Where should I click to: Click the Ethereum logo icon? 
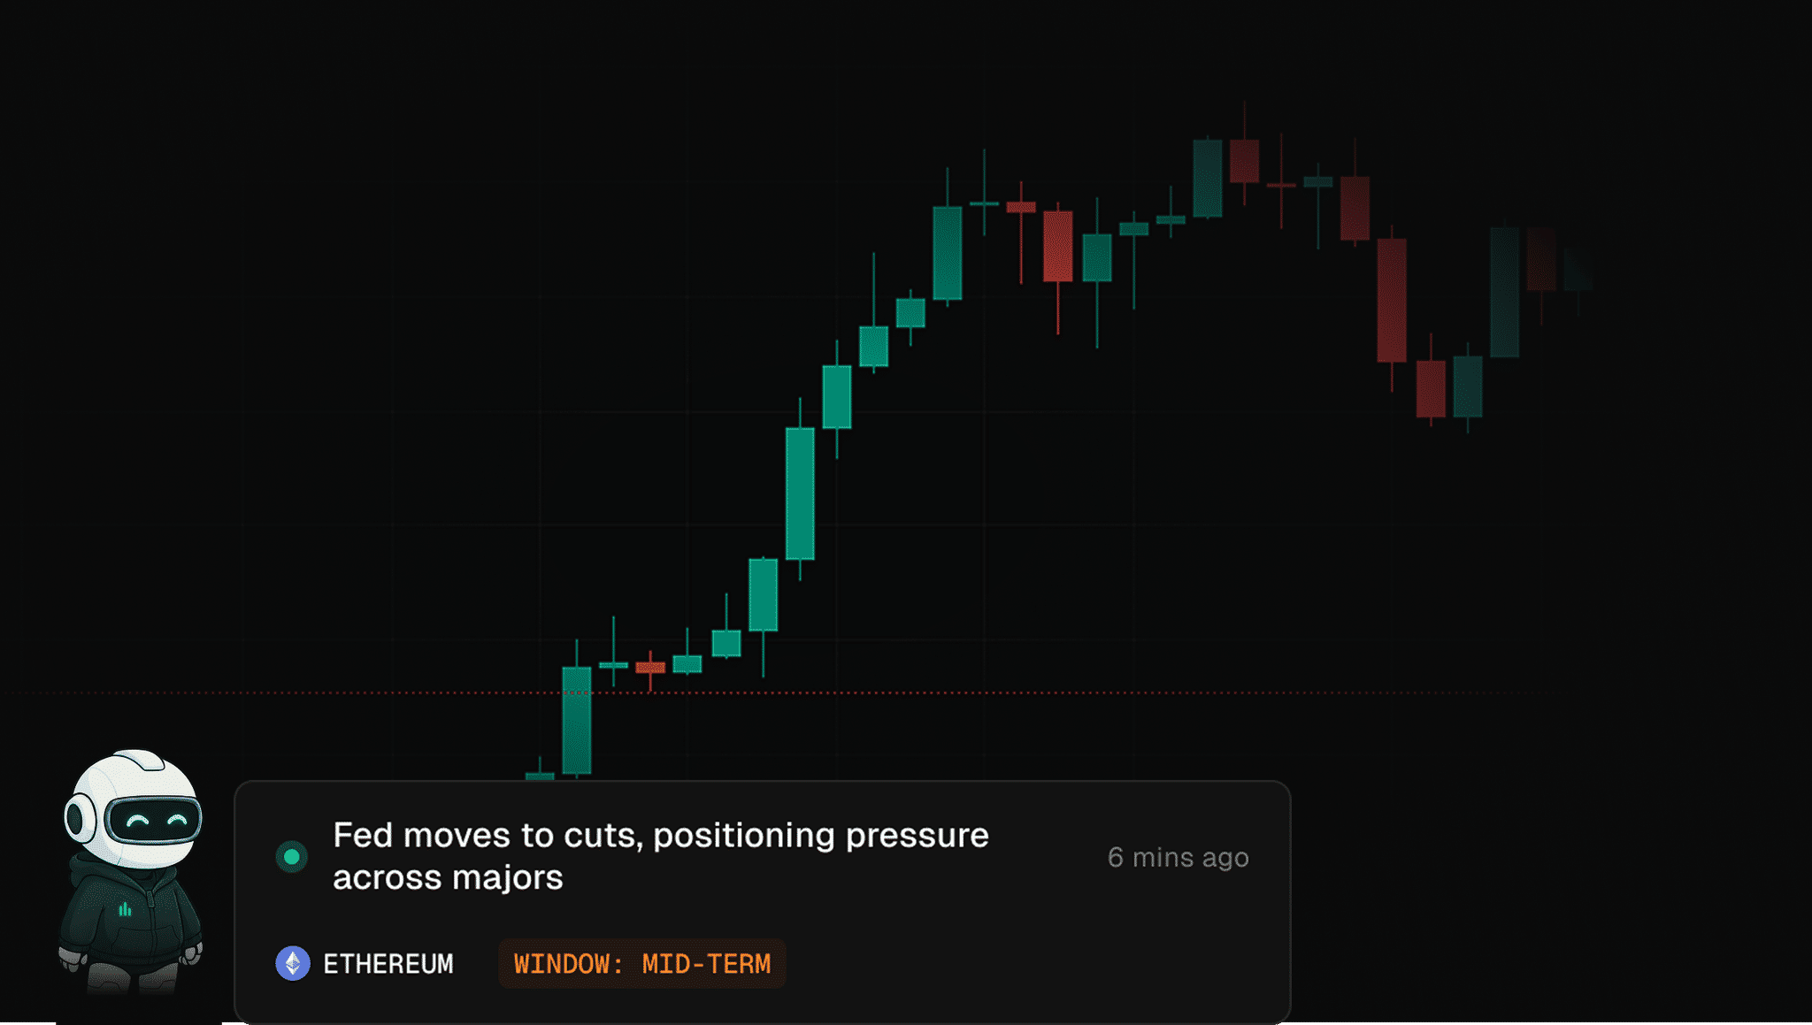coord(293,963)
